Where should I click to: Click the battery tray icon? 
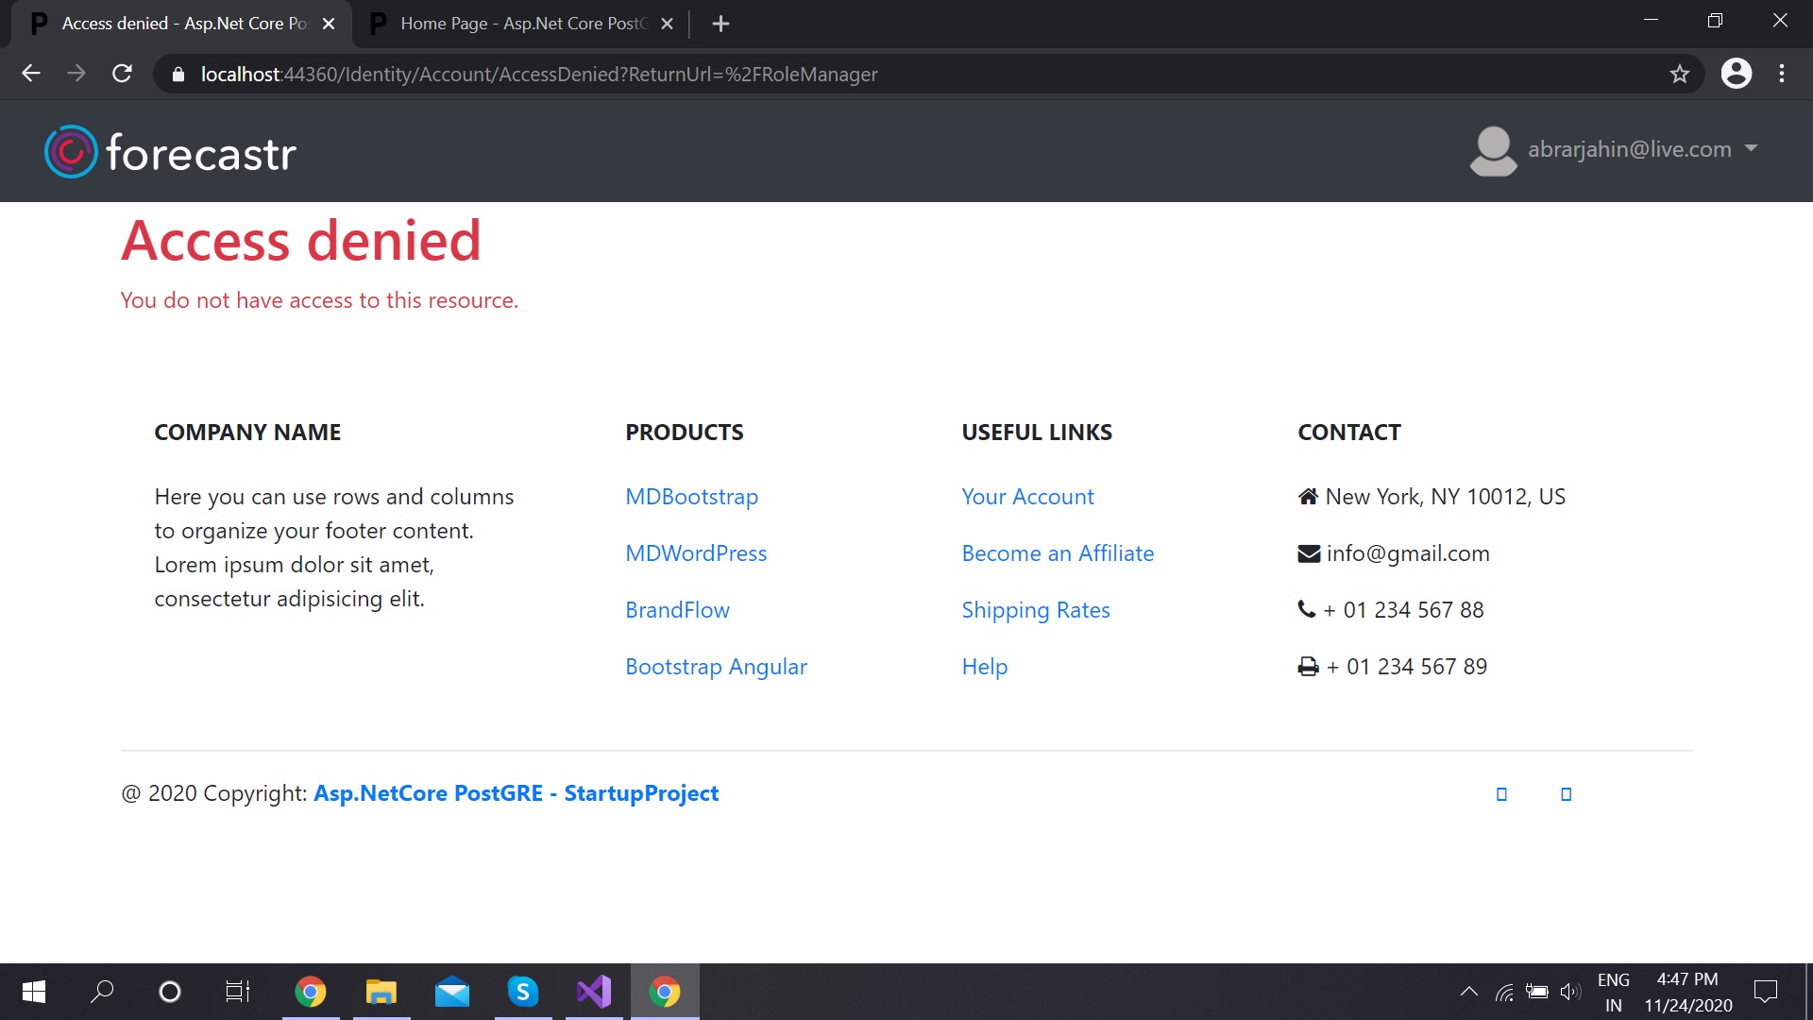point(1537,992)
